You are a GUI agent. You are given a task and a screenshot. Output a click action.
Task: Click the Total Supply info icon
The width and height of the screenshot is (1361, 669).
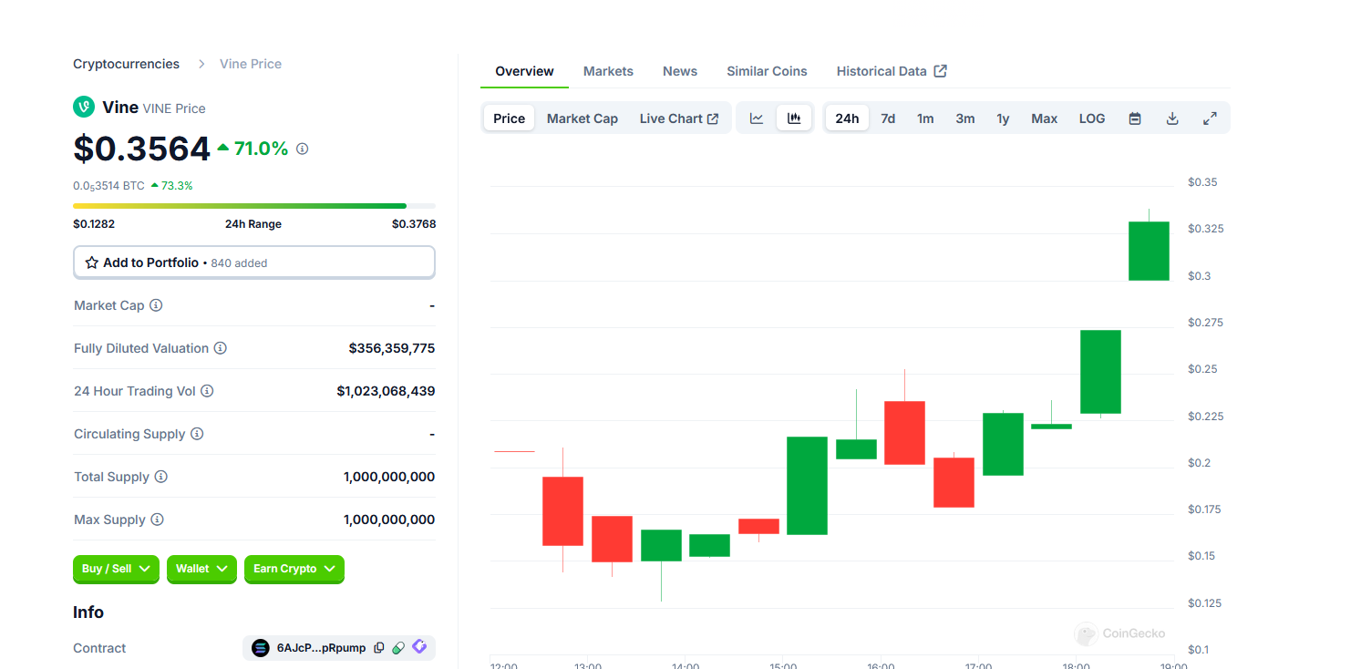pyautogui.click(x=161, y=477)
